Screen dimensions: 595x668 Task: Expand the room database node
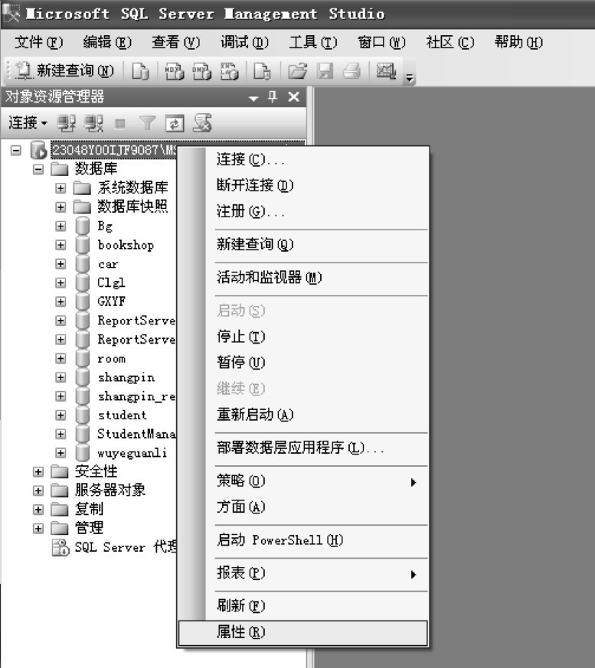click(60, 359)
